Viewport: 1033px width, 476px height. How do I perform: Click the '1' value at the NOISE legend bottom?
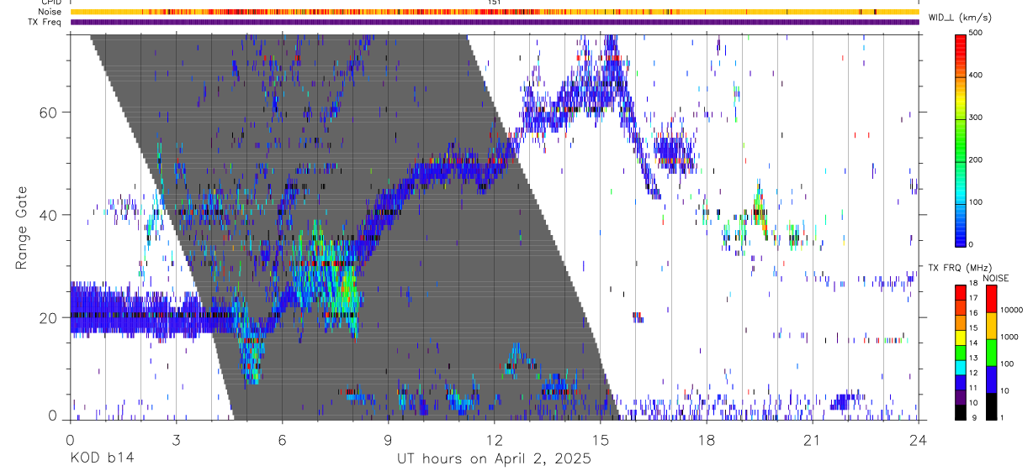(x=1003, y=417)
